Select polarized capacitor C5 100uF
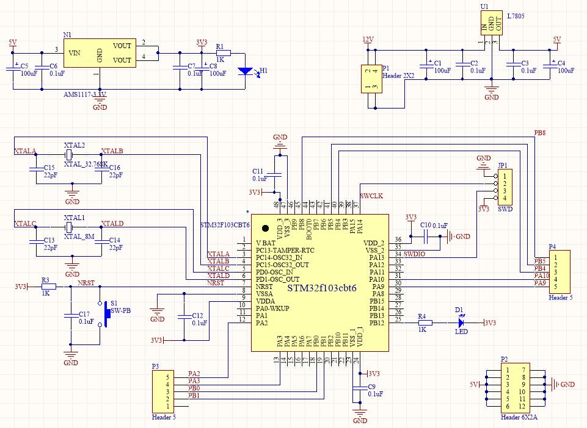This screenshot has height=428, width=587. click(13, 68)
